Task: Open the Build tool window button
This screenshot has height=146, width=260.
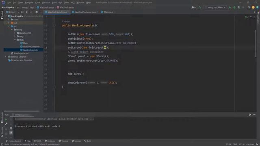Action: coord(88,141)
